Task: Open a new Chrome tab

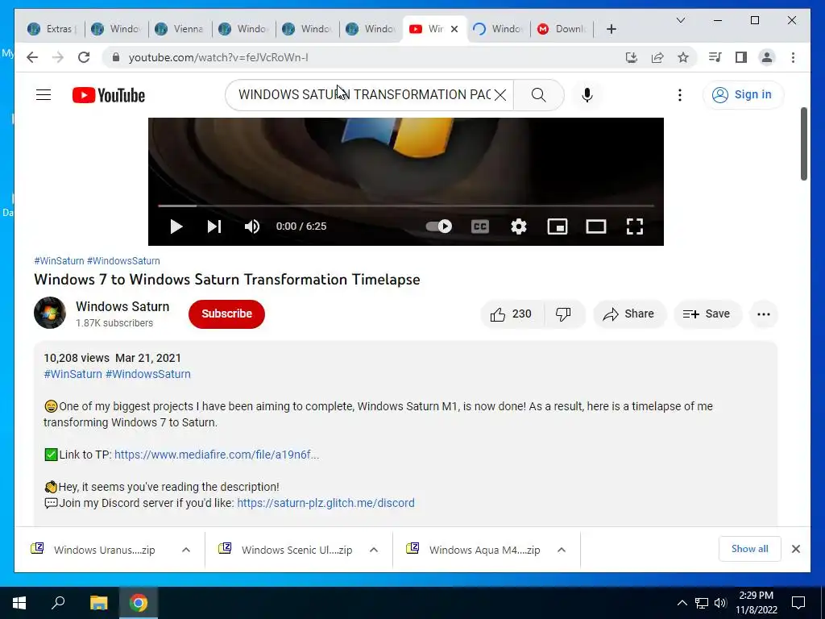Action: tap(611, 29)
